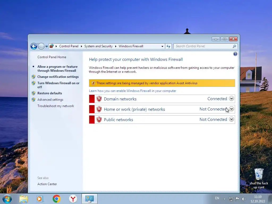Click the shield beside Restore defaults
This screenshot has height=204, width=272.
click(x=33, y=93)
